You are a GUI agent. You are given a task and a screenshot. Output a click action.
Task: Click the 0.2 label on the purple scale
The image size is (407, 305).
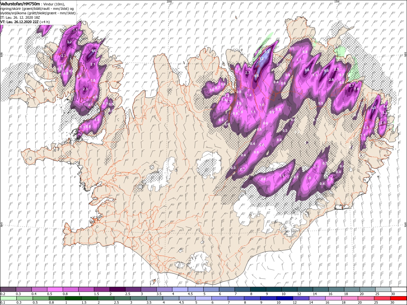[3, 294]
